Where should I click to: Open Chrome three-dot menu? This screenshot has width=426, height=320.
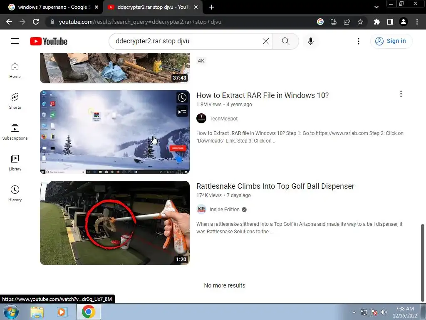coord(417,22)
